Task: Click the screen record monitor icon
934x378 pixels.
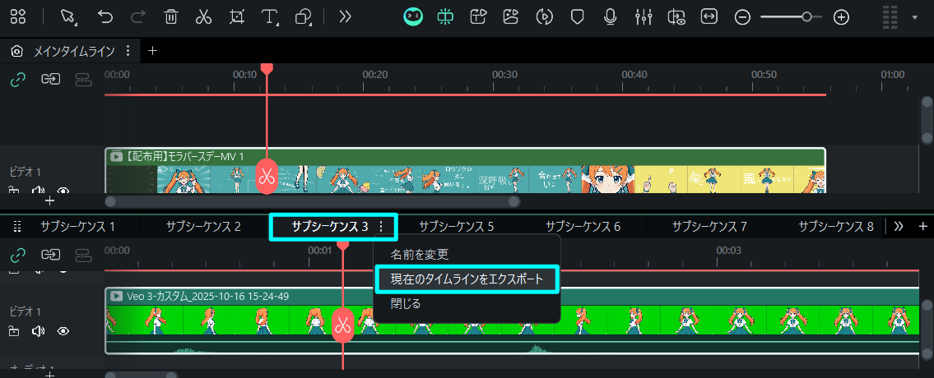Action: (x=676, y=16)
